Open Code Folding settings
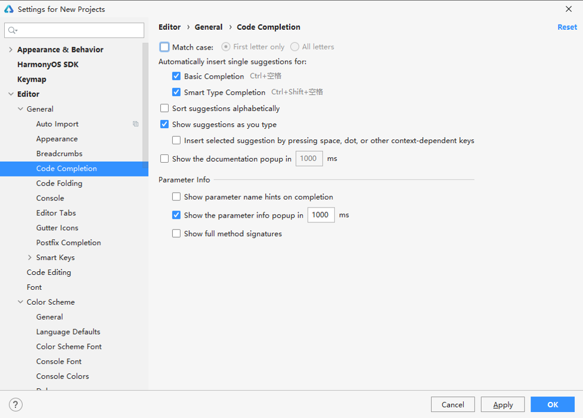583x418 pixels. pyautogui.click(x=59, y=183)
